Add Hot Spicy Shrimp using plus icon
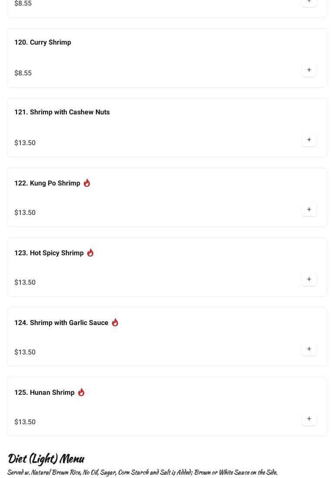334x478 pixels. click(309, 280)
